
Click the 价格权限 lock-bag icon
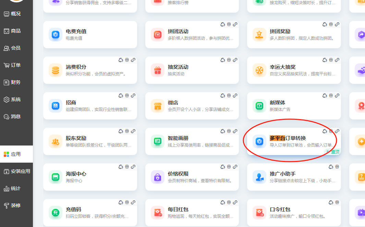pos(158,177)
